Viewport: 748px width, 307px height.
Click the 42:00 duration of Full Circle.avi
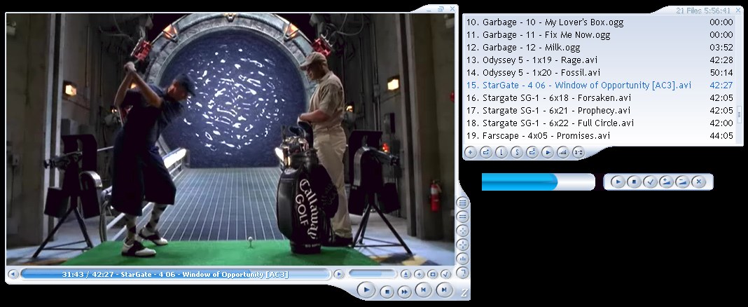pos(721,123)
